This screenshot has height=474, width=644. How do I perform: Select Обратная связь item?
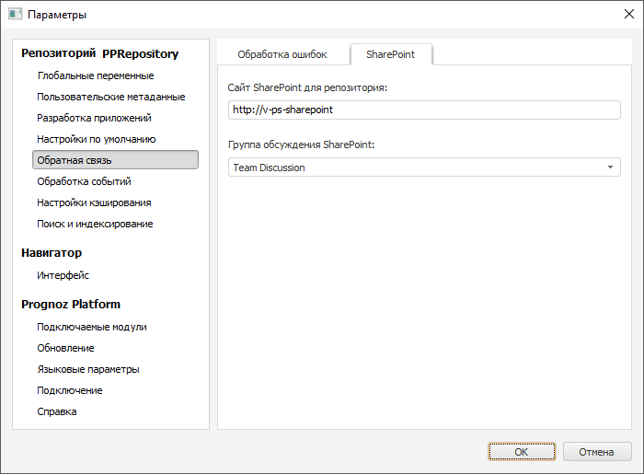(115, 160)
